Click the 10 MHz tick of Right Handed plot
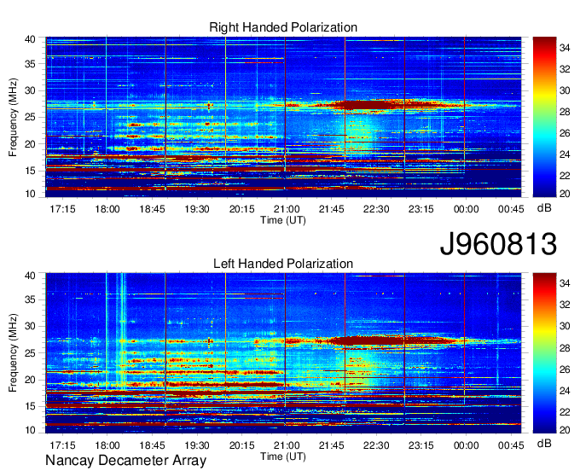Screen dimensions: 580x471 pyautogui.click(x=31, y=194)
